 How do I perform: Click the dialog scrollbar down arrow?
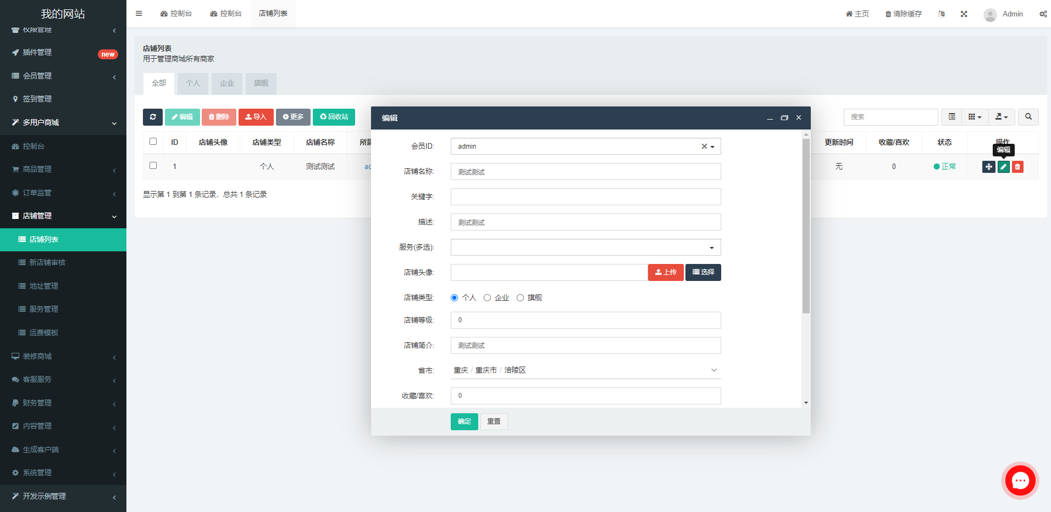pos(806,403)
